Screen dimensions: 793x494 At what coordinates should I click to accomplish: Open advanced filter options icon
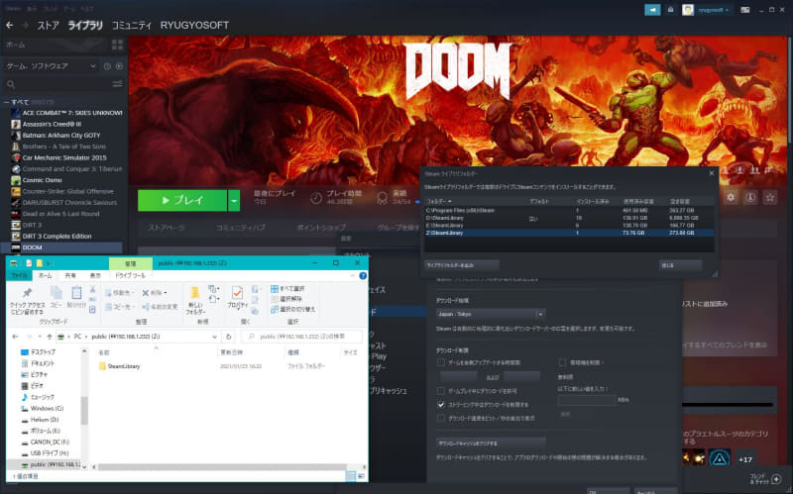(x=117, y=84)
